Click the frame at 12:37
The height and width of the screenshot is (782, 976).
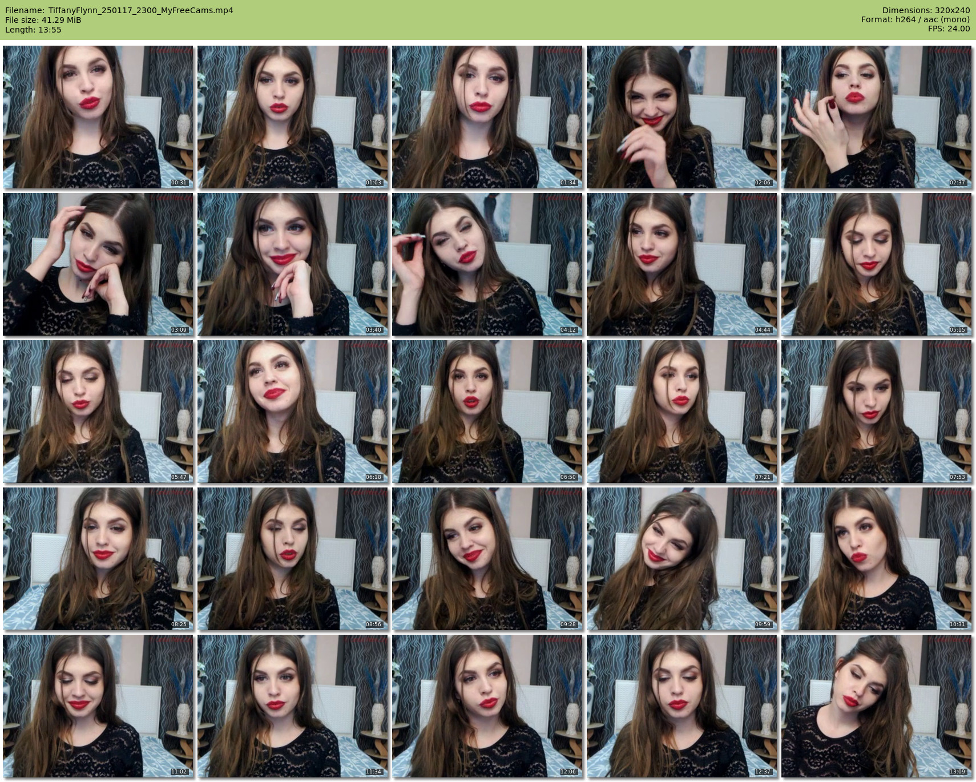pos(681,706)
